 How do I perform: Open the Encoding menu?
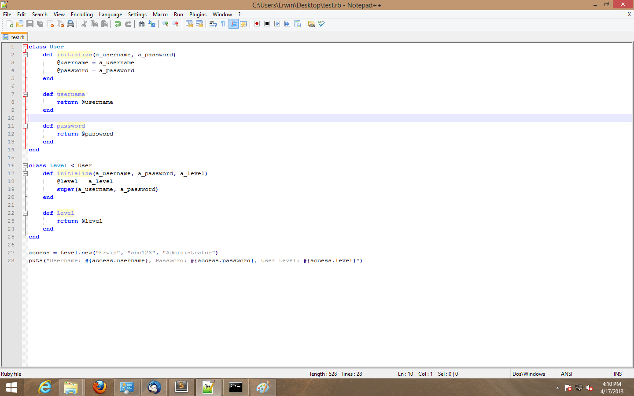point(82,15)
